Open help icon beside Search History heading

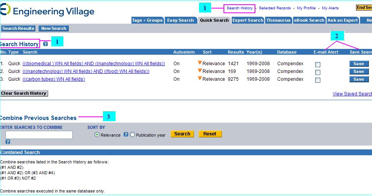pos(45,44)
